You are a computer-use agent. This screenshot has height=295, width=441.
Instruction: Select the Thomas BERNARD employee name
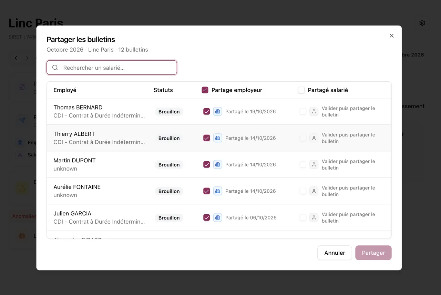pos(78,107)
